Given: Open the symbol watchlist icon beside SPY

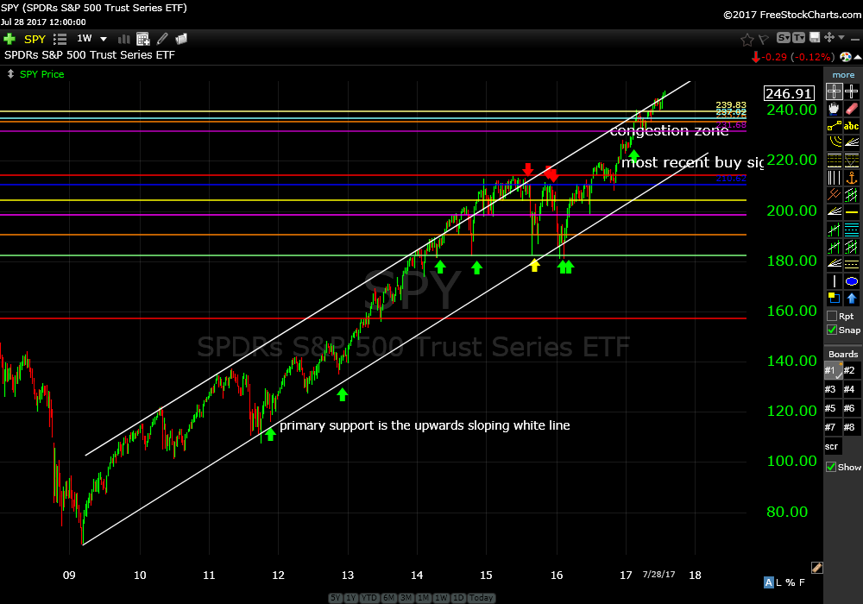Looking at the screenshot, I should point(60,39).
